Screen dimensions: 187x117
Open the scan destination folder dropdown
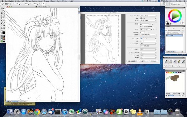[148, 38]
